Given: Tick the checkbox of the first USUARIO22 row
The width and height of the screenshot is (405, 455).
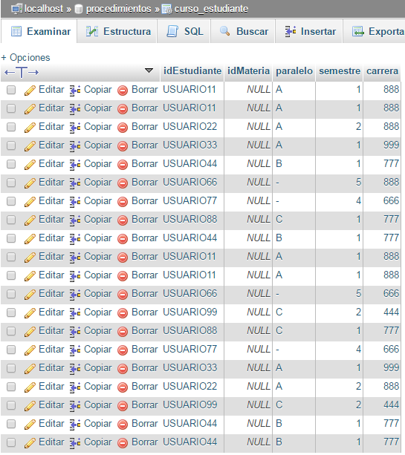Looking at the screenshot, I should [11, 127].
